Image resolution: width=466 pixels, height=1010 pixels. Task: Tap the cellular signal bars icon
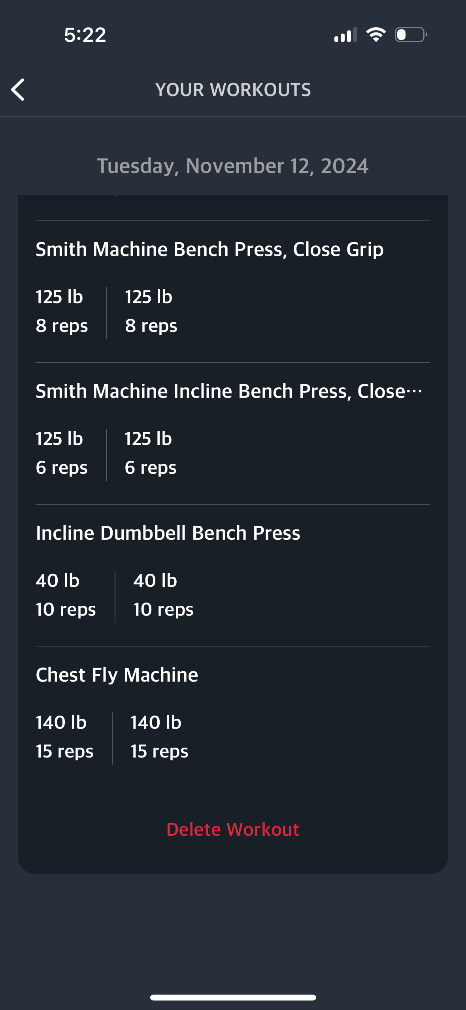coord(345,35)
